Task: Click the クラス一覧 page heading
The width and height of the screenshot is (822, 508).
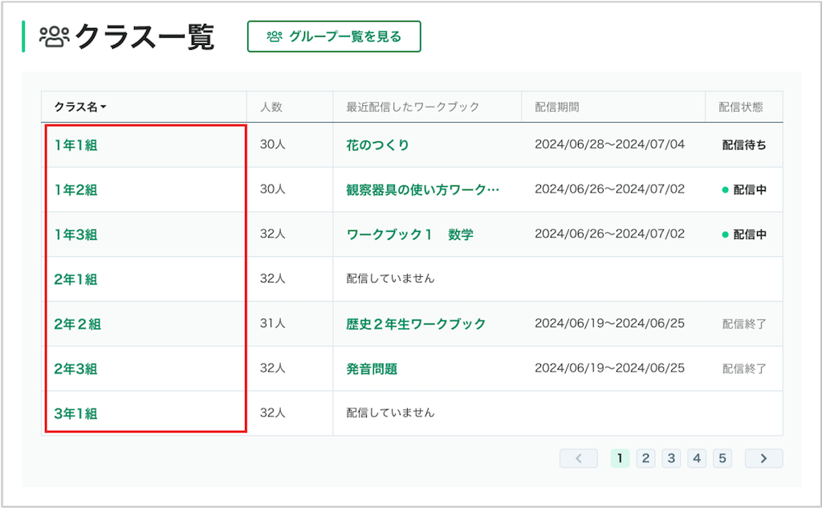Action: 144,37
